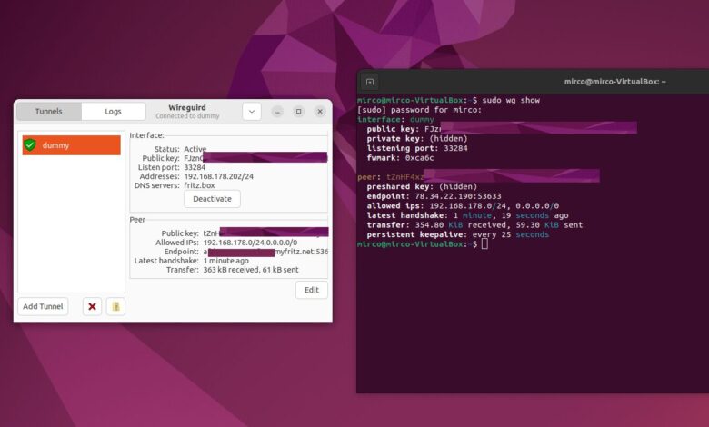Select Latest handshake value 1 minute ago

[x=225, y=261]
